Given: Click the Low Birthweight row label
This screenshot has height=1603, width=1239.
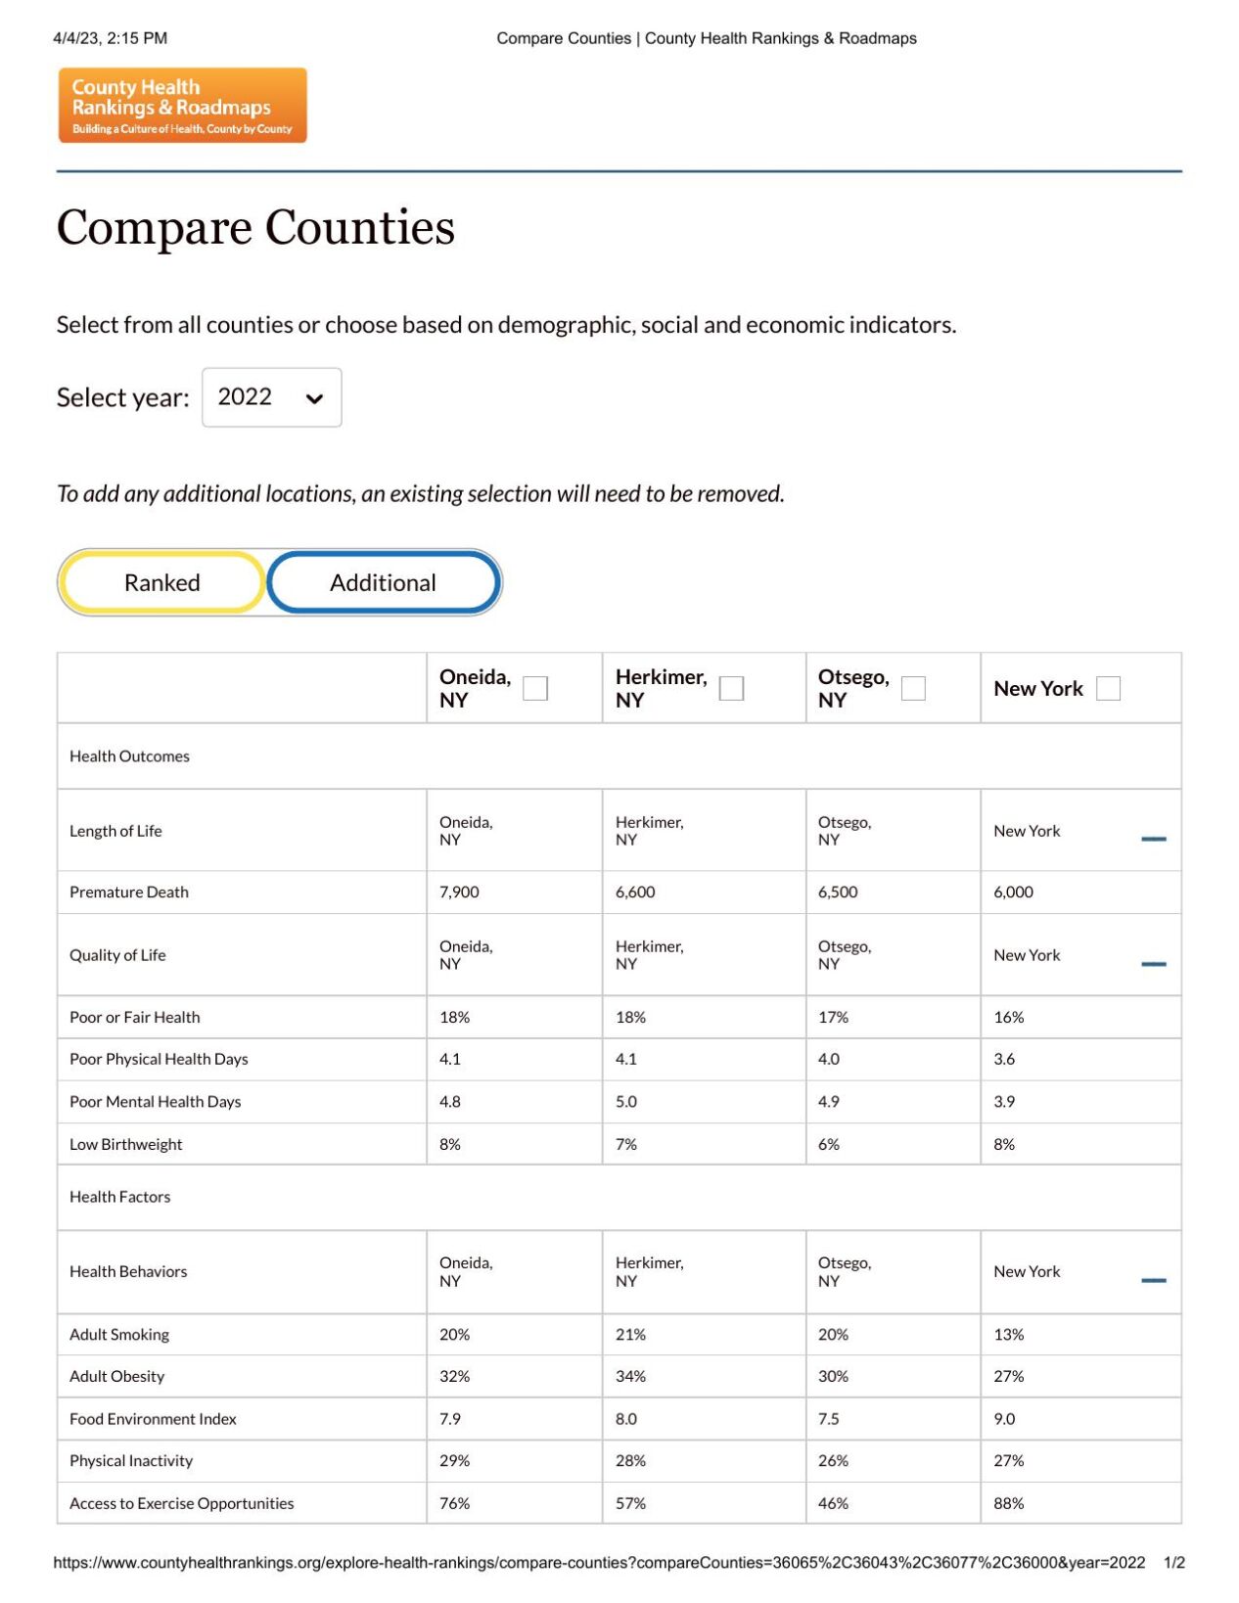Looking at the screenshot, I should [126, 1144].
